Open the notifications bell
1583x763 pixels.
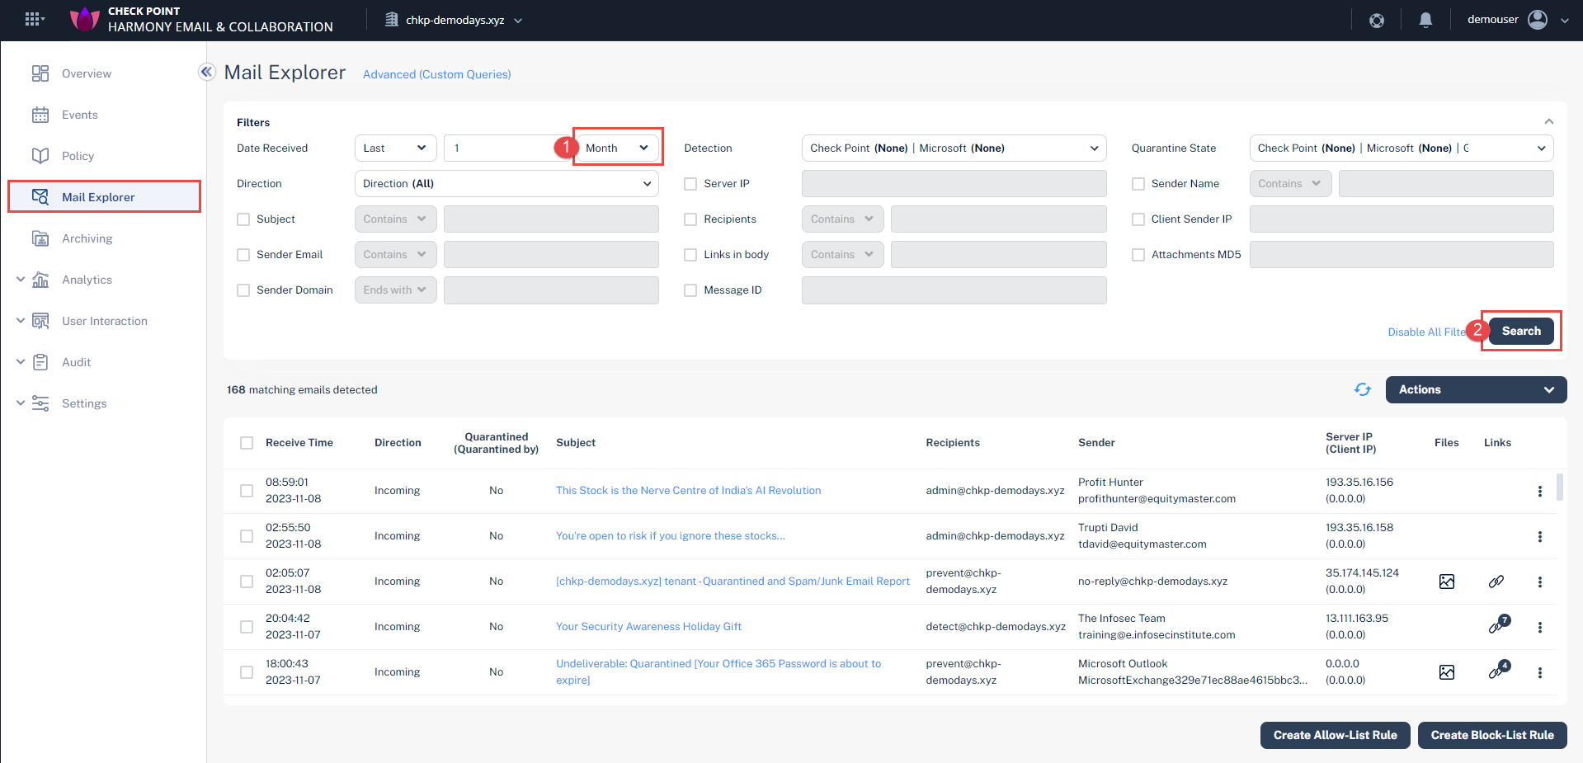pyautogui.click(x=1425, y=20)
